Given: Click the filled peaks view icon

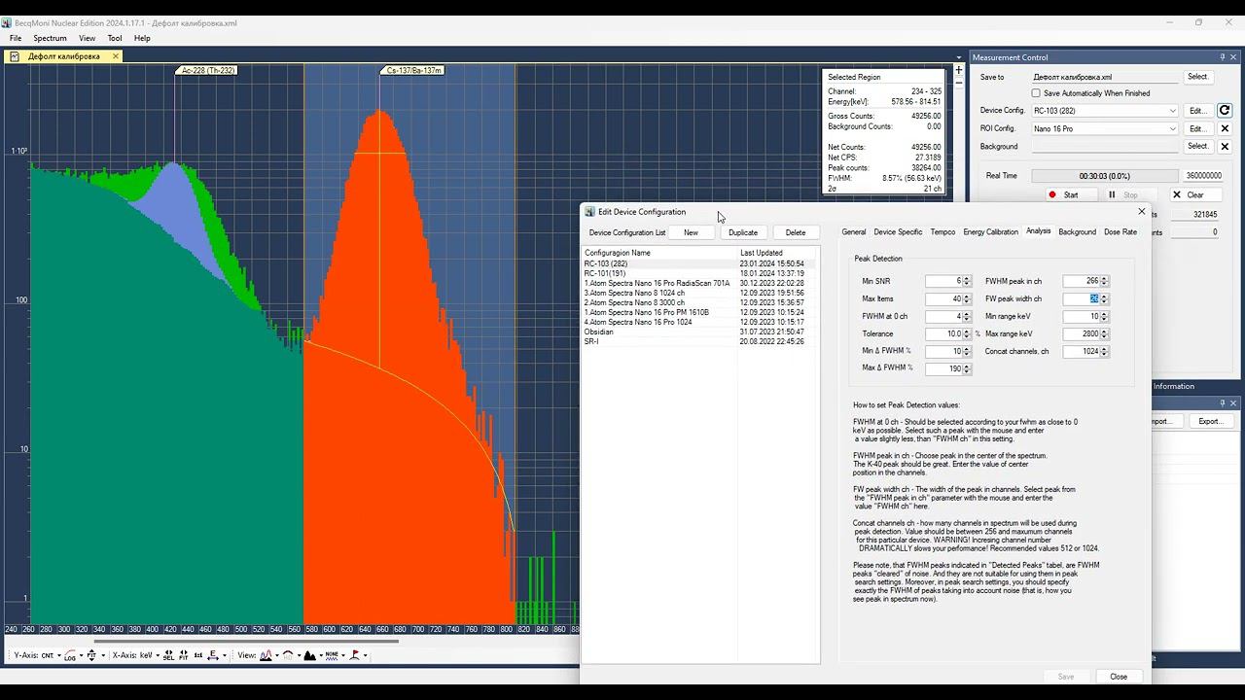Looking at the screenshot, I should 309,655.
